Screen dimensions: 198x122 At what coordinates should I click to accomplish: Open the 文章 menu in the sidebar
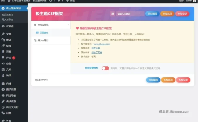pyautogui.click(x=14, y=34)
